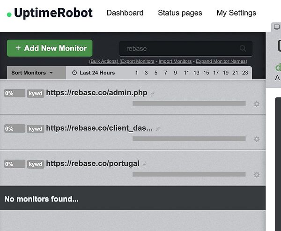The image size is (281, 231).
Task: Click link icon next to portugal monitor
Action: pos(144,164)
